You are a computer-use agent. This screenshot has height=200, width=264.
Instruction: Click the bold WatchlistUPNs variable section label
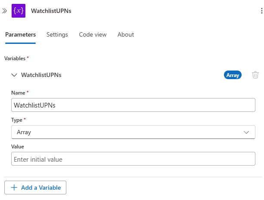tap(41, 75)
